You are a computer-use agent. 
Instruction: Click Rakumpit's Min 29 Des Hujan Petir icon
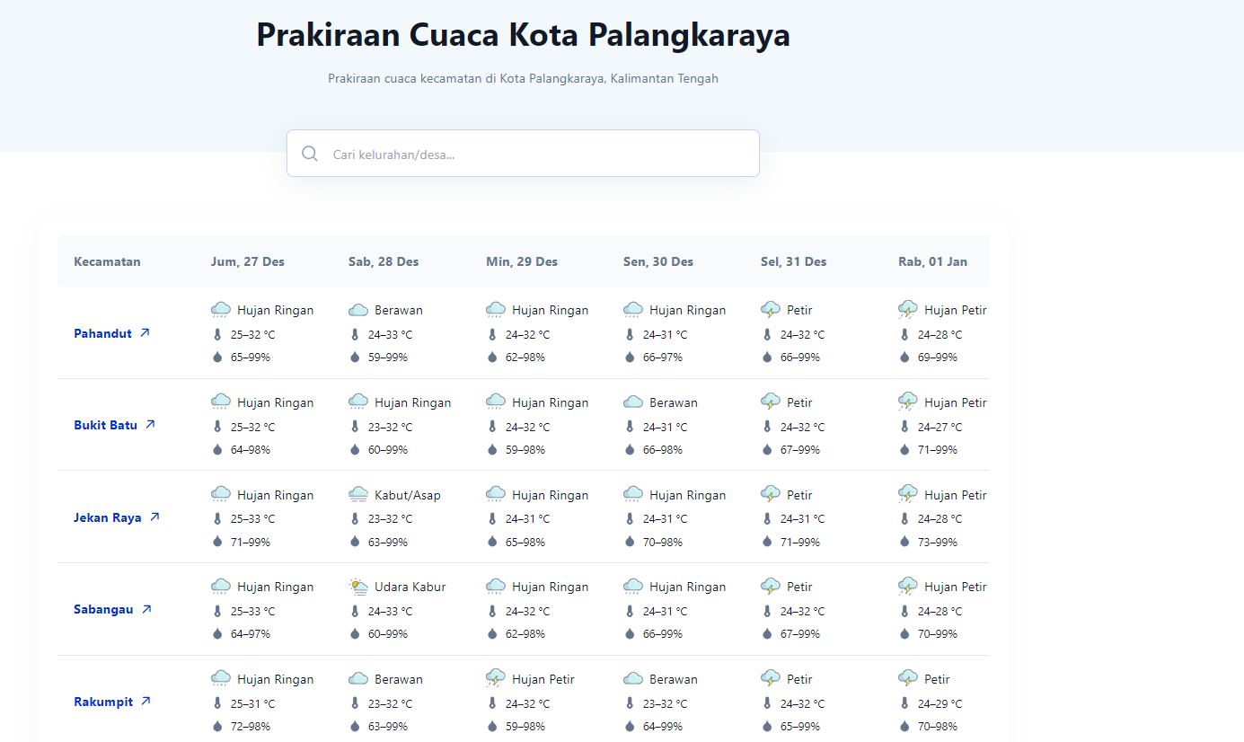[496, 679]
